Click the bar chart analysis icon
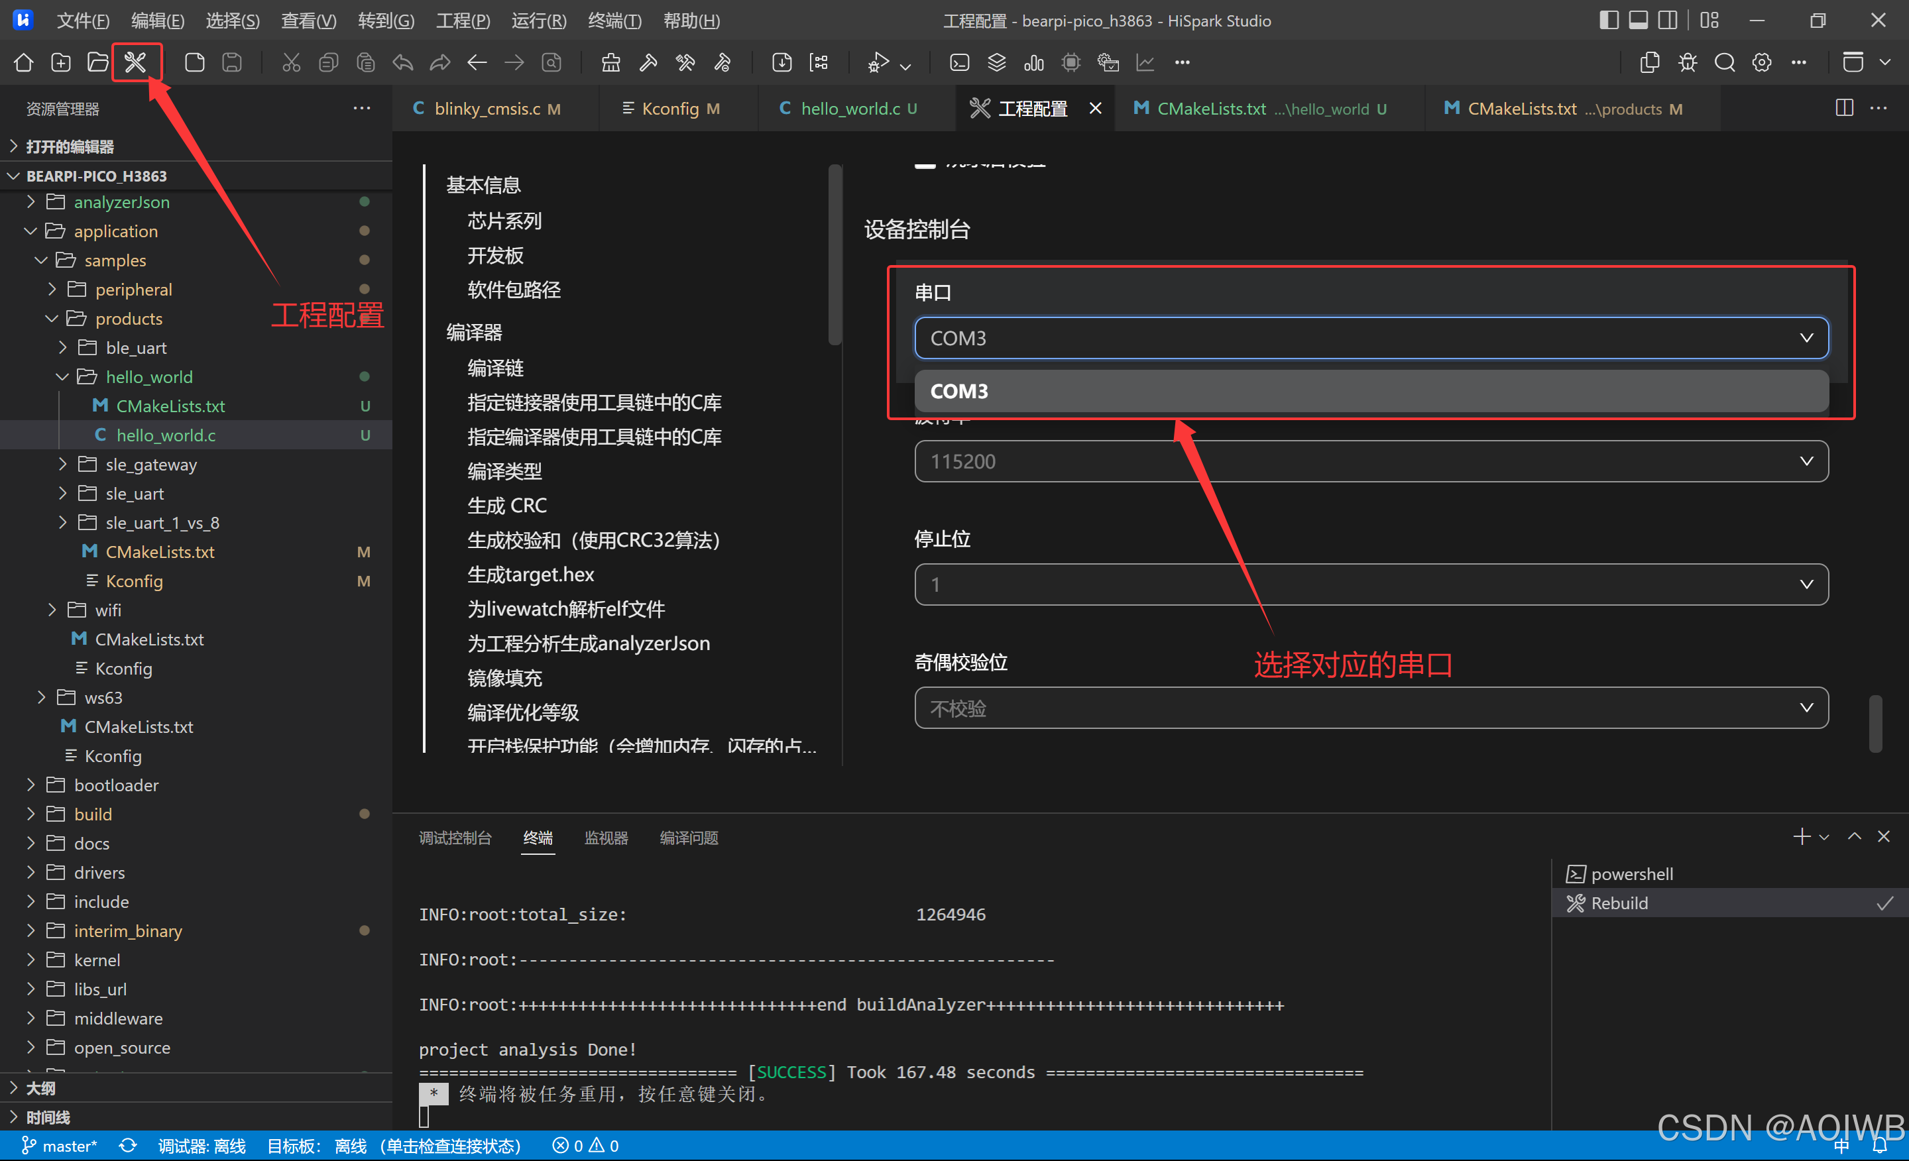The height and width of the screenshot is (1161, 1909). click(1033, 62)
